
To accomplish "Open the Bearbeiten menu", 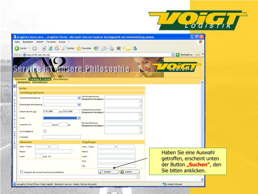I will 28,42.
